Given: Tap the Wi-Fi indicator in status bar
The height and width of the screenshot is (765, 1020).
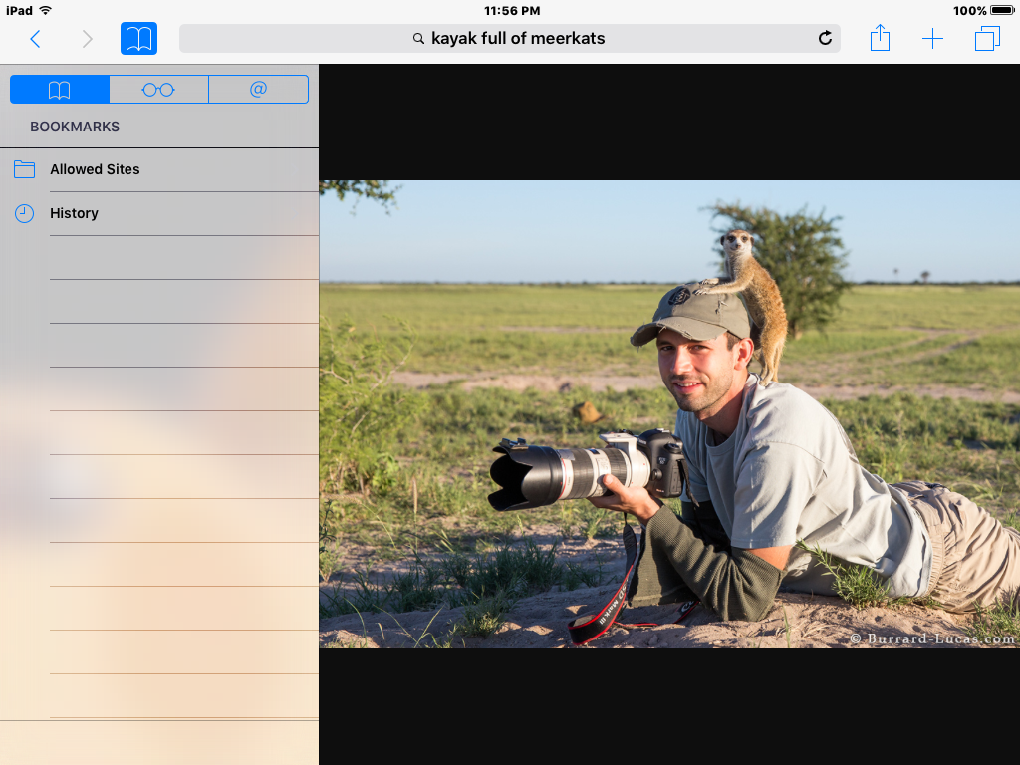Looking at the screenshot, I should coord(45,10).
